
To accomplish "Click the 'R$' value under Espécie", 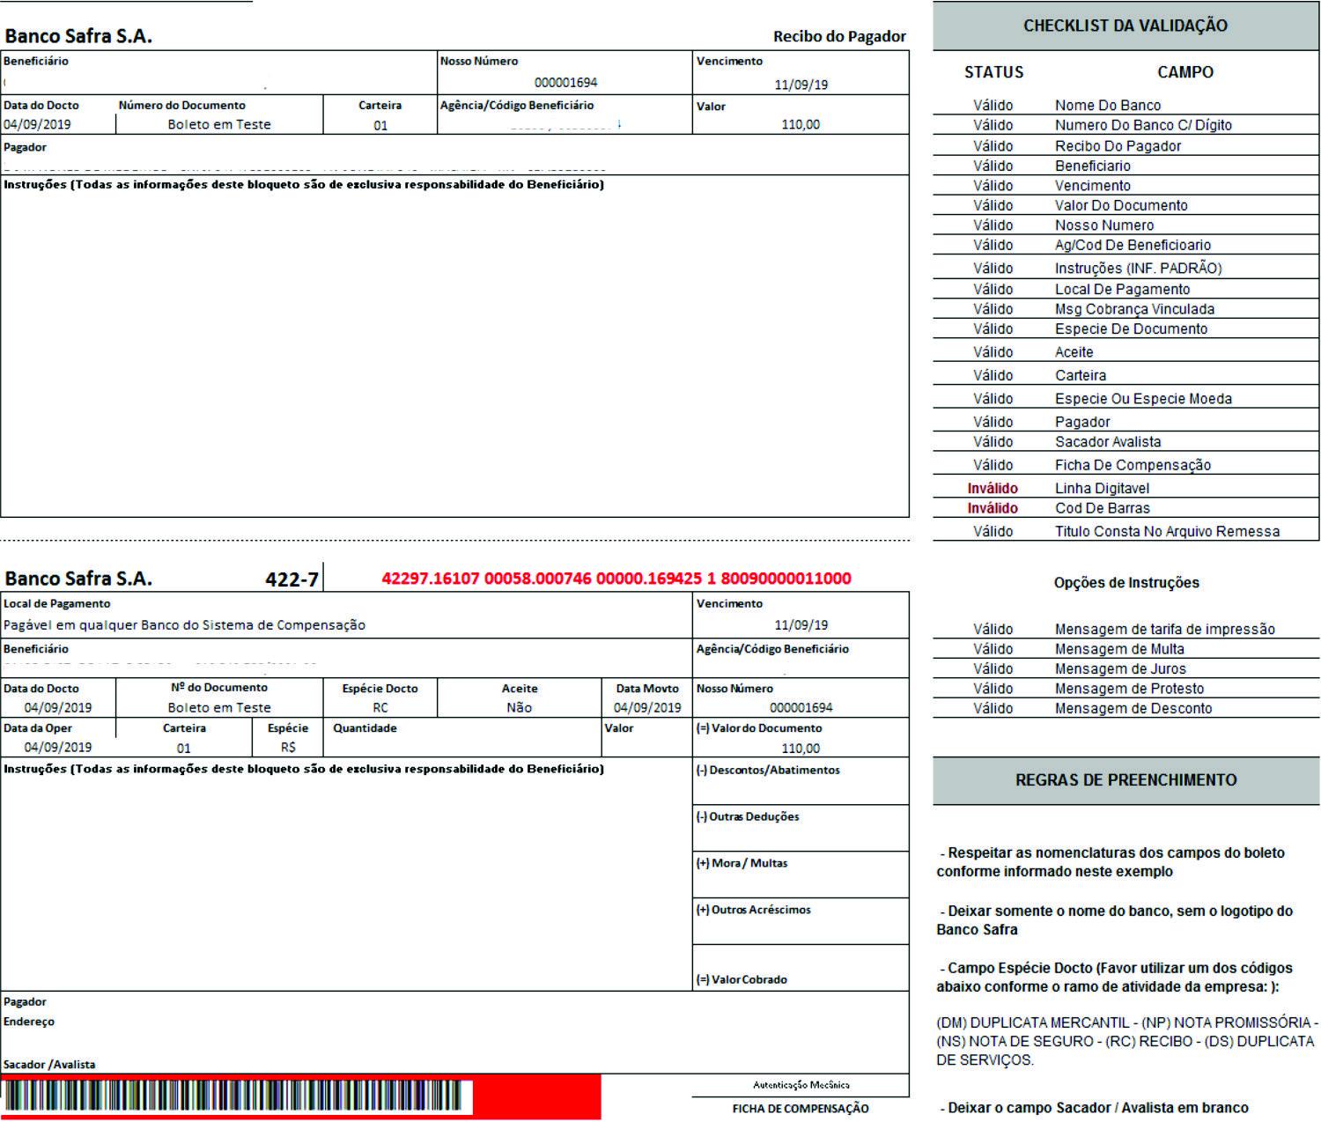I will [x=288, y=747].
